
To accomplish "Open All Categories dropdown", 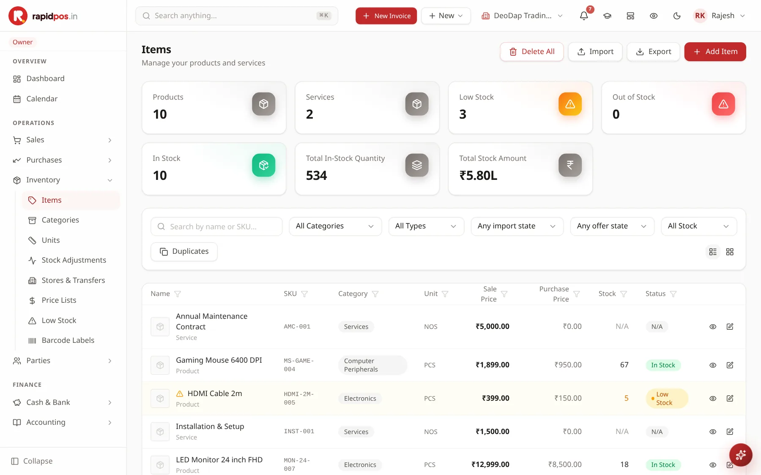I will pyautogui.click(x=335, y=226).
